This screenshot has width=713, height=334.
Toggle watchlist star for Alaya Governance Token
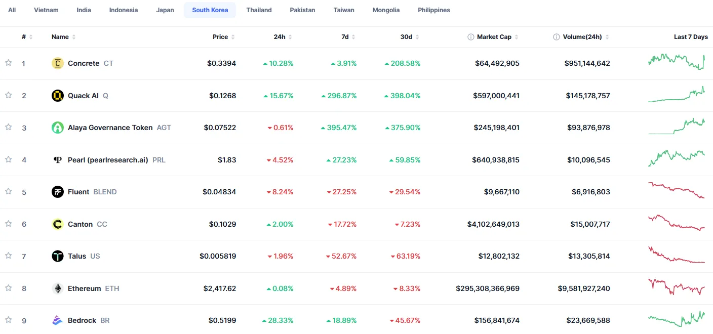coord(8,127)
